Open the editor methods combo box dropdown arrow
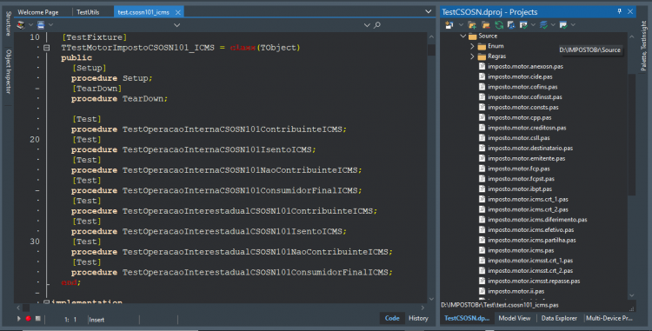The height and width of the screenshot is (331, 652). (x=176, y=25)
